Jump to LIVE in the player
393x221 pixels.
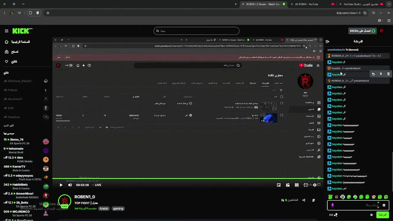[x=96, y=185]
